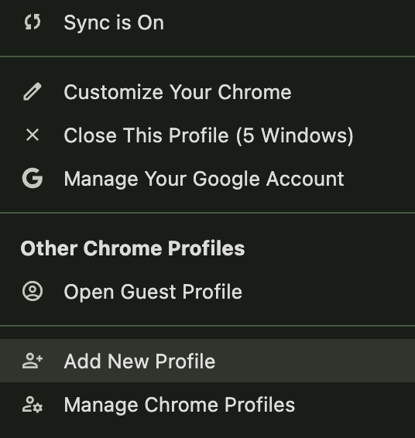Select Open Guest Profile
The width and height of the screenshot is (415, 438).
click(207, 292)
